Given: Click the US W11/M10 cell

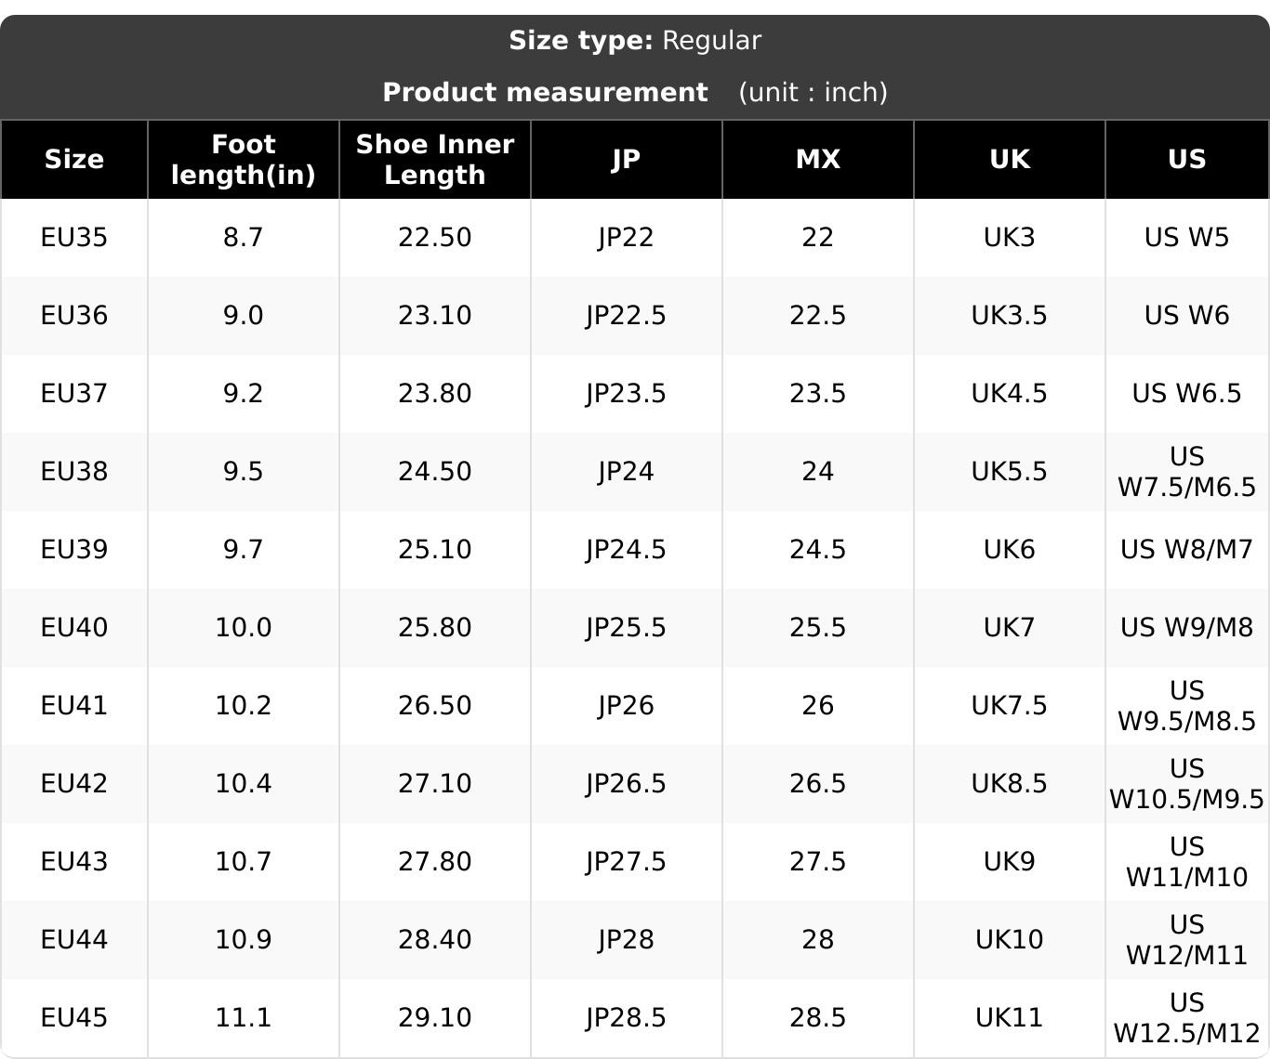Looking at the screenshot, I should [1187, 862].
